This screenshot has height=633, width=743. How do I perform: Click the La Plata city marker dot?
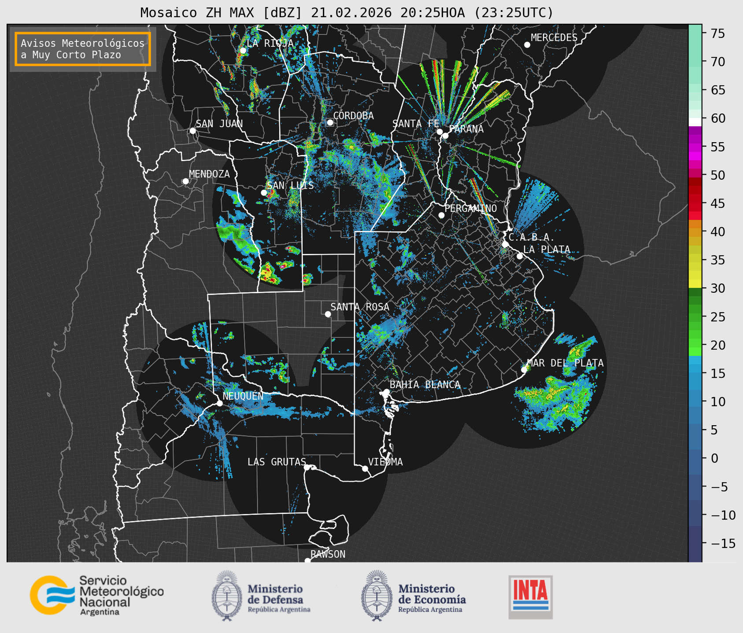click(520, 256)
